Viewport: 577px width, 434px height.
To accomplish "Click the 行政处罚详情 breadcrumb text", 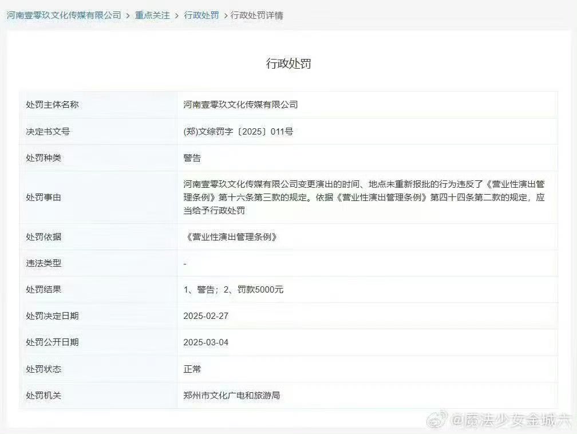I will click(256, 15).
